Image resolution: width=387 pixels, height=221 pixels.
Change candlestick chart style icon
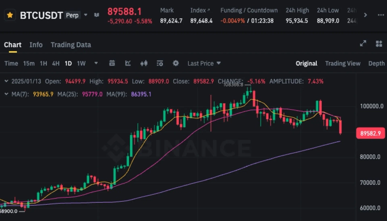coord(143,63)
